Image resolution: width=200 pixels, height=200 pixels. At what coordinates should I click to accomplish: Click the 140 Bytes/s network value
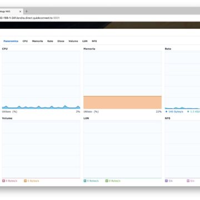176,112
